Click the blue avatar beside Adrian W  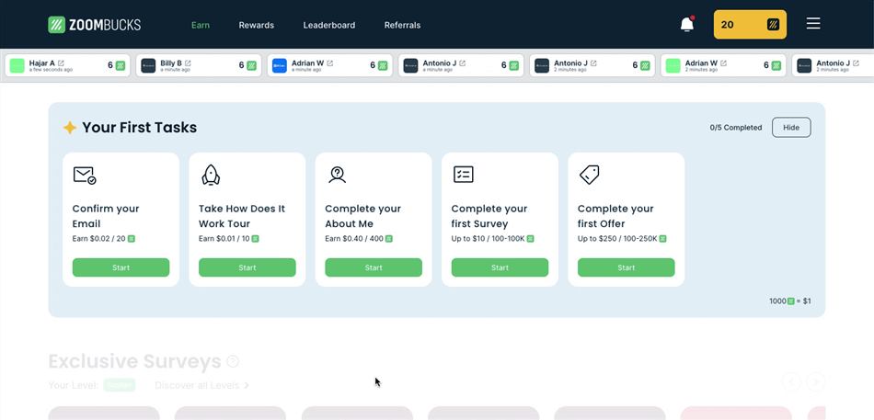pyautogui.click(x=280, y=66)
